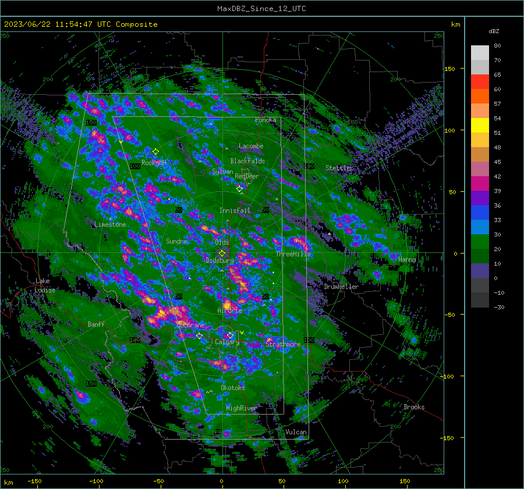This screenshot has width=524, height=489.
Task: Select the Innisfail label
Action: pyautogui.click(x=235, y=210)
